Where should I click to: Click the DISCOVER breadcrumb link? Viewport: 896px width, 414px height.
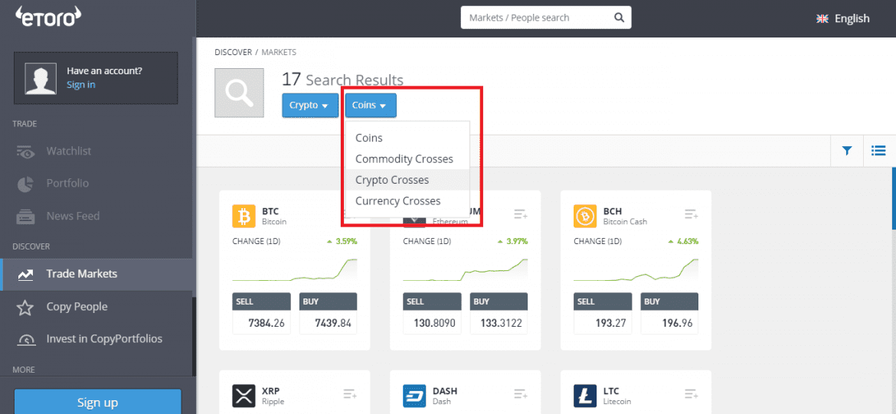[x=233, y=52]
